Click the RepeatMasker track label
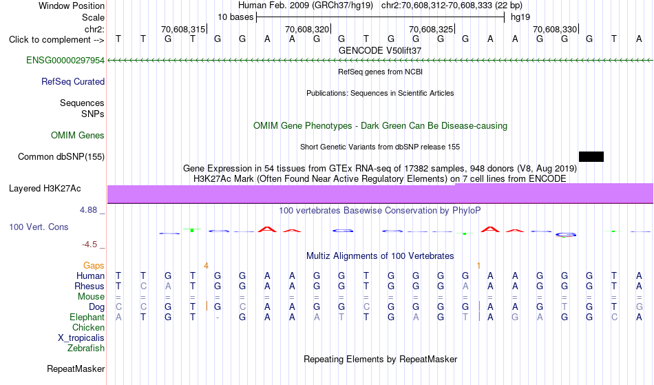Screen dimensions: 654x385 coord(76,369)
